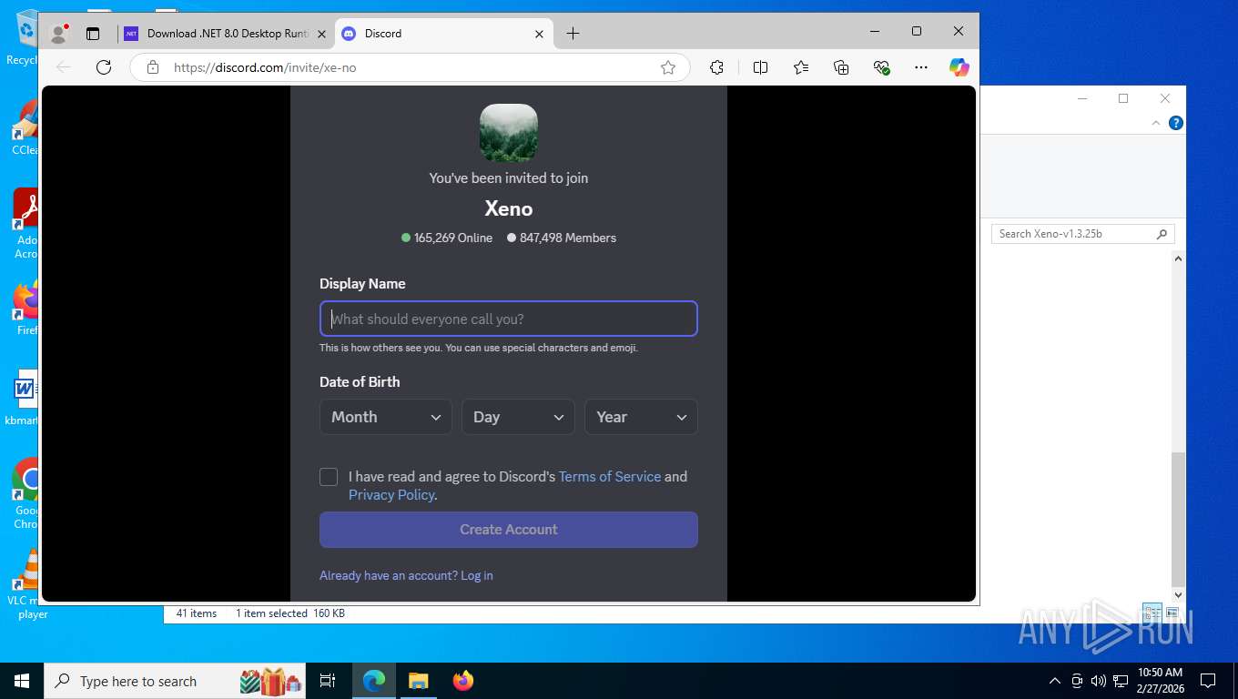Viewport: 1238px width, 699px height.
Task: Launch the Copilot sidebar icon
Action: pyautogui.click(x=959, y=67)
